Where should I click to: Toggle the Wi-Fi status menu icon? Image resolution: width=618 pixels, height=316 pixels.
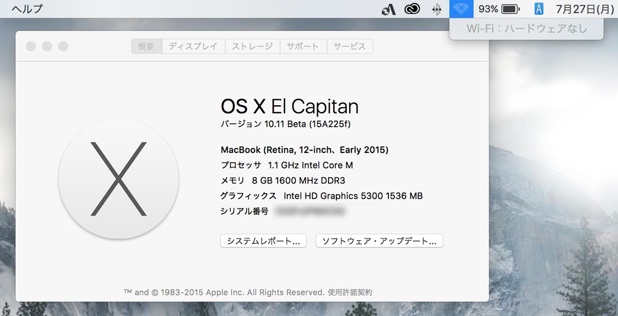[x=461, y=9]
